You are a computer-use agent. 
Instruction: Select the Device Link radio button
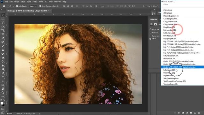pos(150,36)
